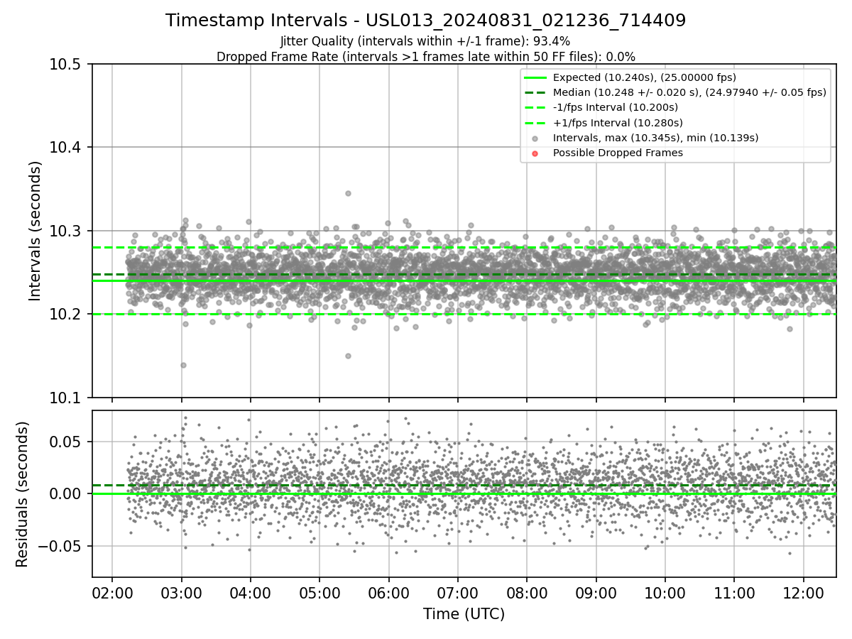The height and width of the screenshot is (639, 852).
Task: Click the 'Intervals (seconds)' y-axis label
Action: click(x=35, y=231)
